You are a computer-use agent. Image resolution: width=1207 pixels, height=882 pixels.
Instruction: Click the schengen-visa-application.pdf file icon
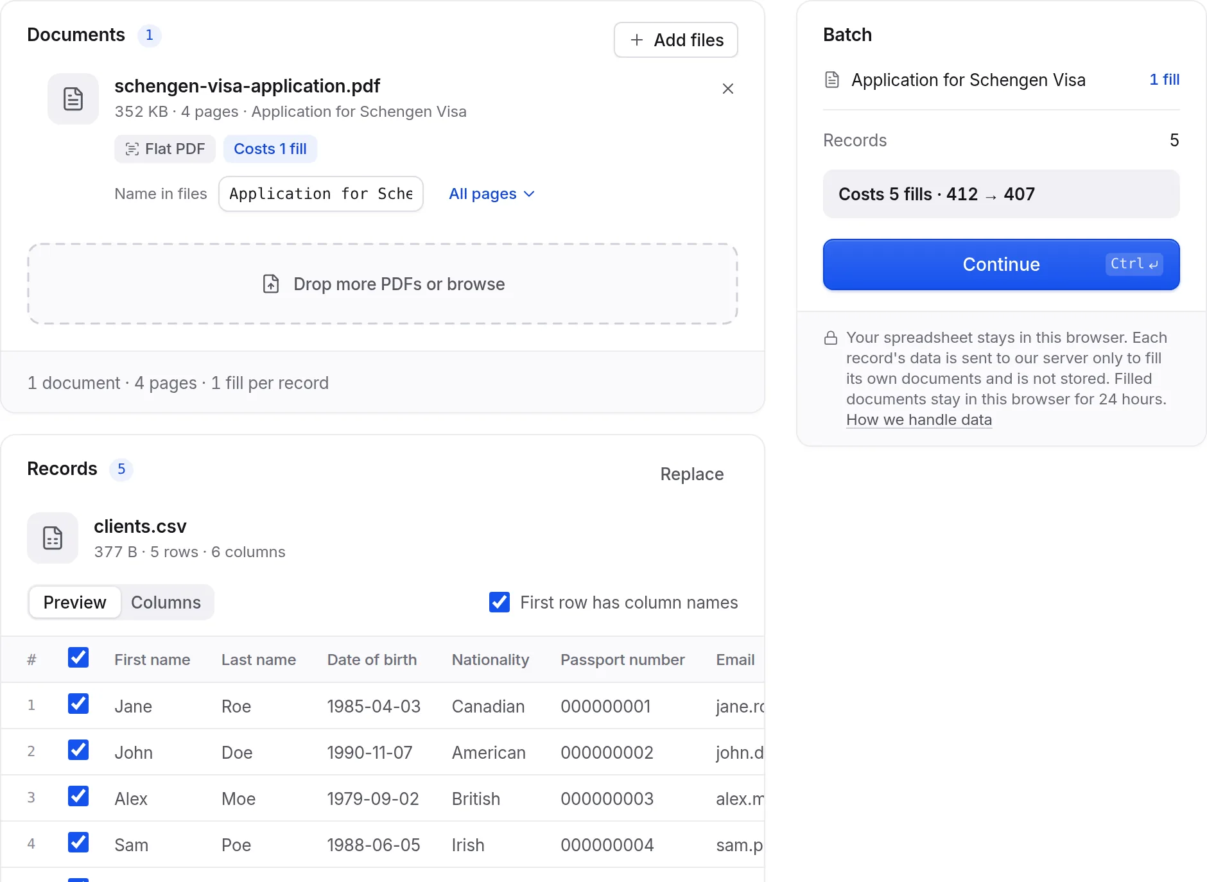click(73, 99)
